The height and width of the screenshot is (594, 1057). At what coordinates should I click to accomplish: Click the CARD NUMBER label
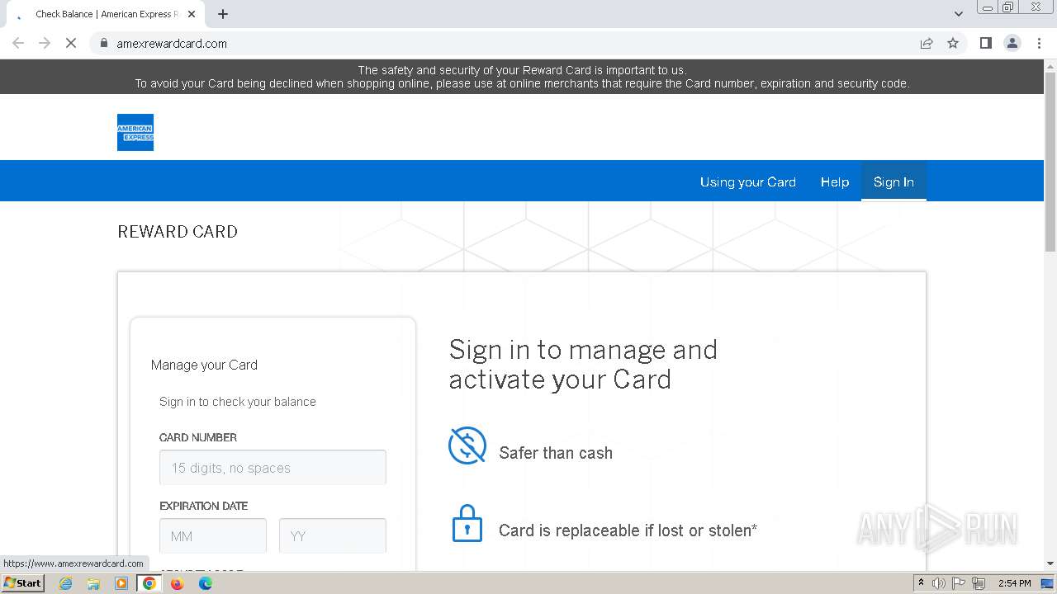click(x=198, y=437)
